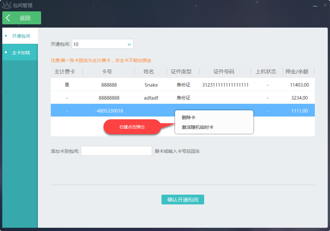Click 是 in the 主计费卡 column

tap(67, 85)
